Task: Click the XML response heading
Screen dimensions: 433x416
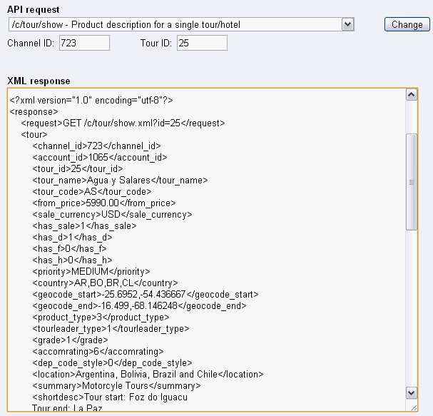Action: 39,81
